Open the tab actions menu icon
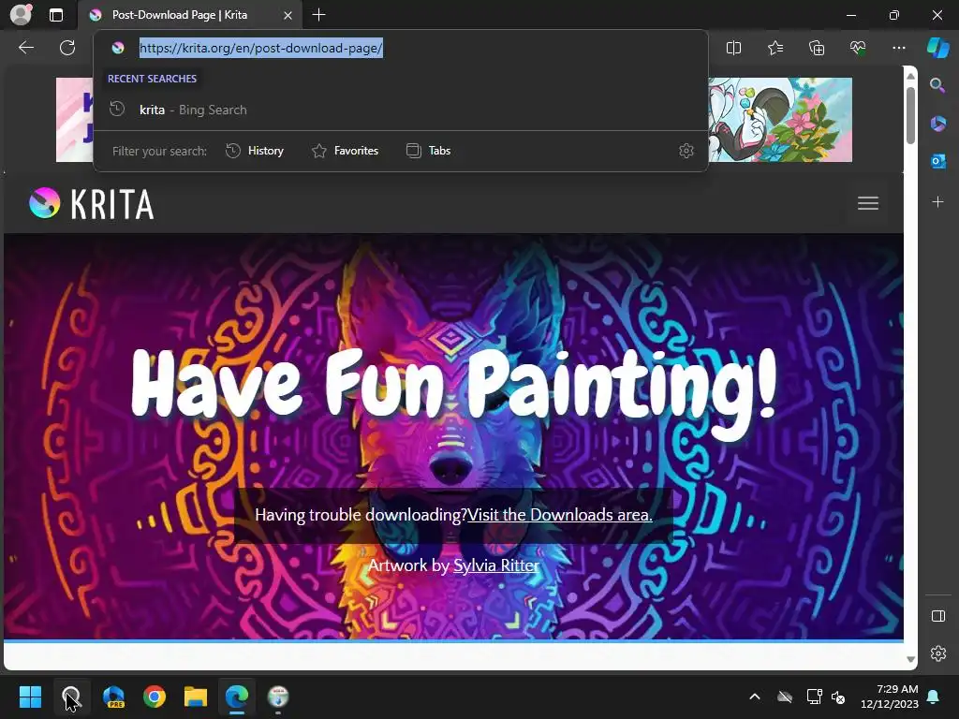Viewport: 959px width, 719px height. [x=56, y=15]
